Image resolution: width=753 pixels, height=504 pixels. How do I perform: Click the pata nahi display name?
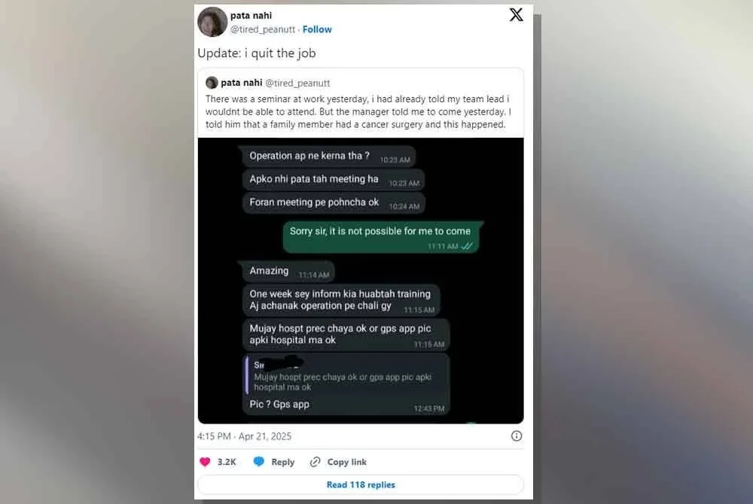point(252,15)
